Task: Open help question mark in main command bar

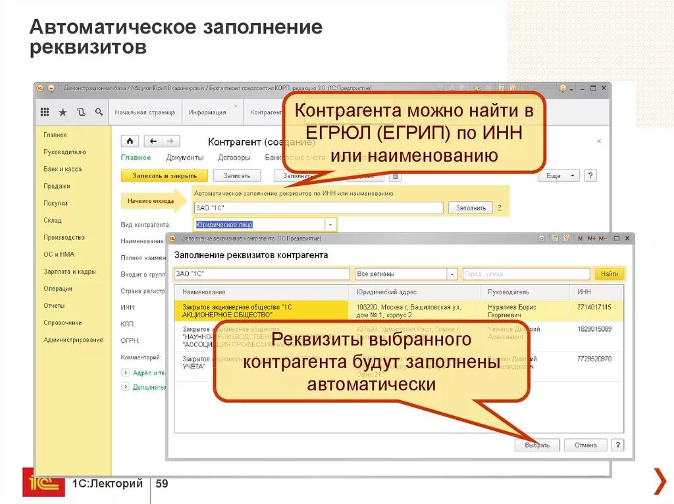Action: point(590,175)
